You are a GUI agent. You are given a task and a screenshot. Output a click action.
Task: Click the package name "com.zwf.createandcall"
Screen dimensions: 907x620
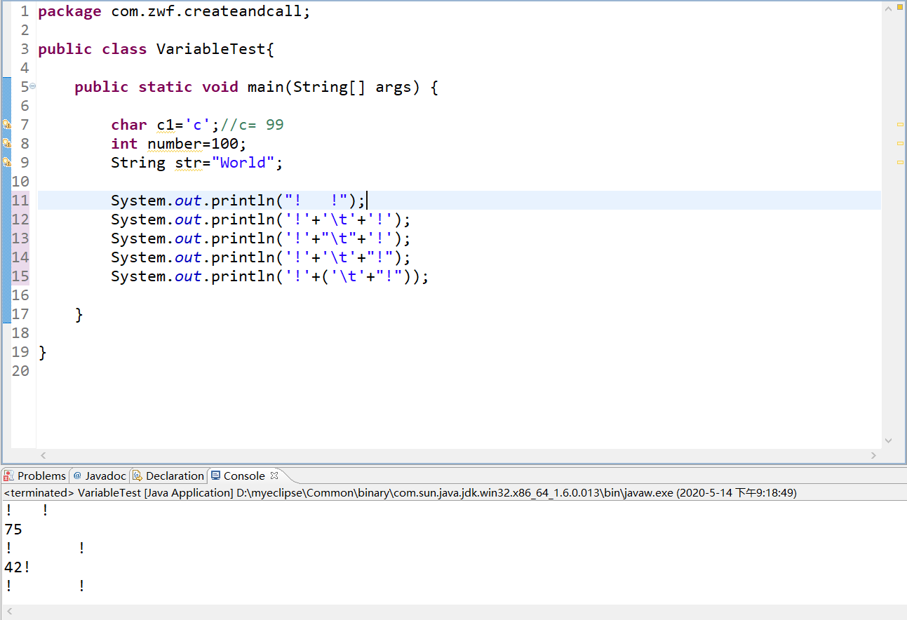pos(207,12)
